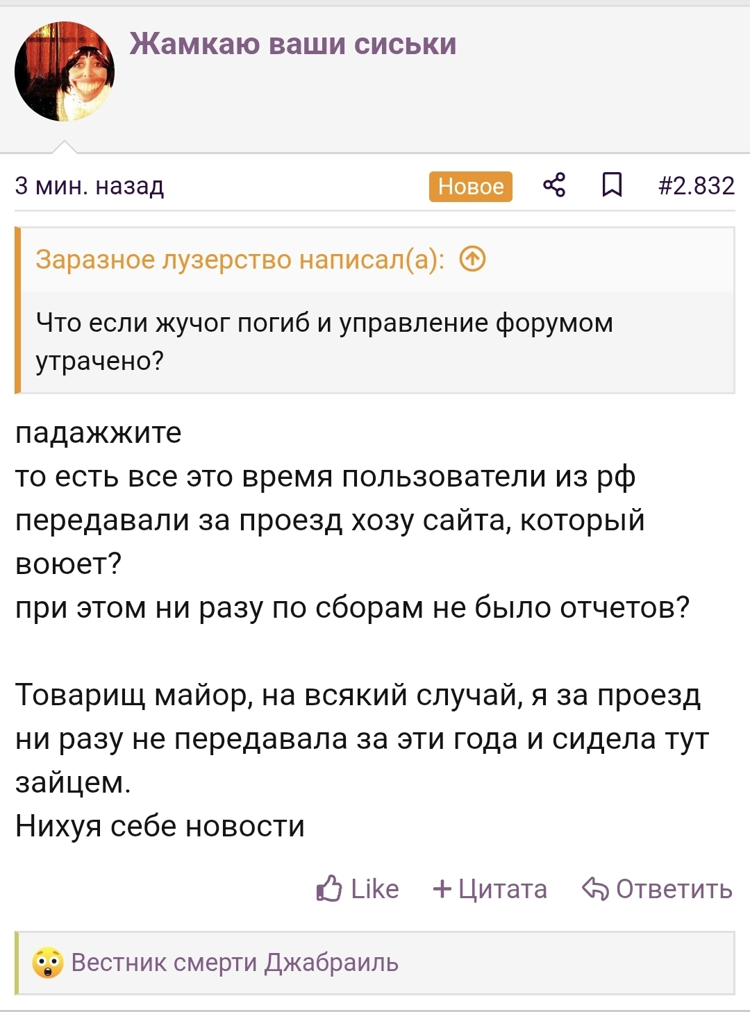The image size is (750, 1012).
Task: Click the Like label text
Action: click(x=375, y=888)
